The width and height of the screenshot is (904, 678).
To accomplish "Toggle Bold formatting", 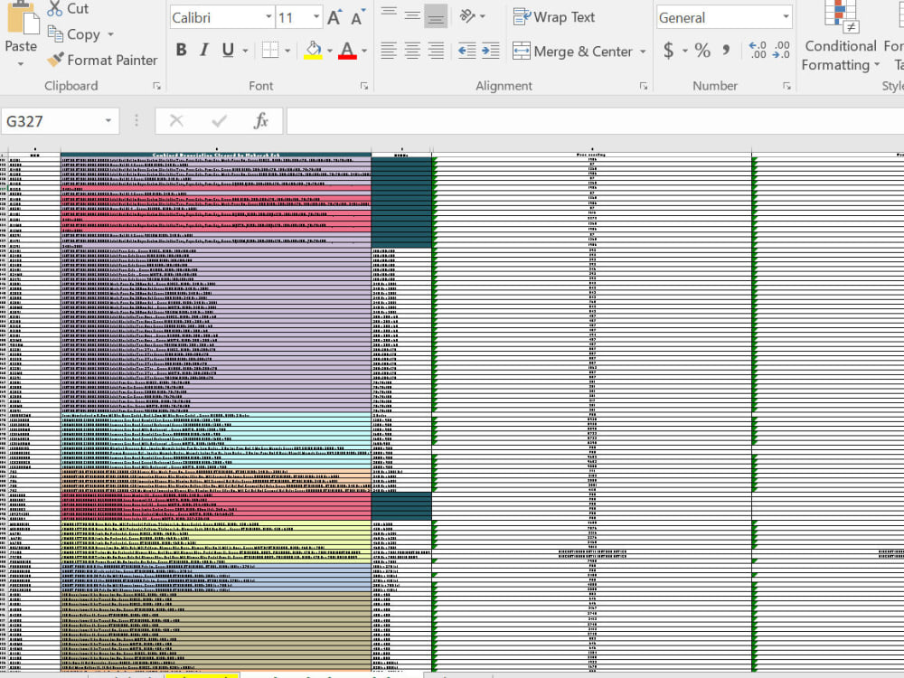I will coord(181,50).
